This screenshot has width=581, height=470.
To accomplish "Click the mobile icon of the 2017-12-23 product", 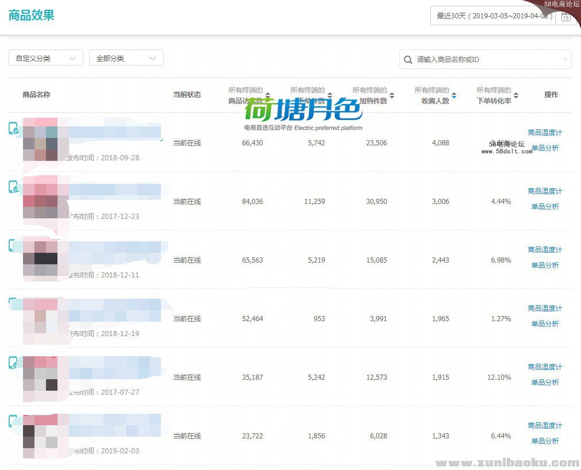I will [13, 187].
